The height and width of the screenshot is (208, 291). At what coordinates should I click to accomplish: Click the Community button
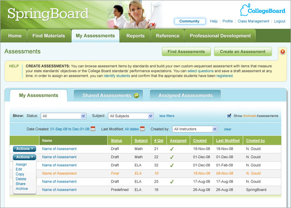190,21
